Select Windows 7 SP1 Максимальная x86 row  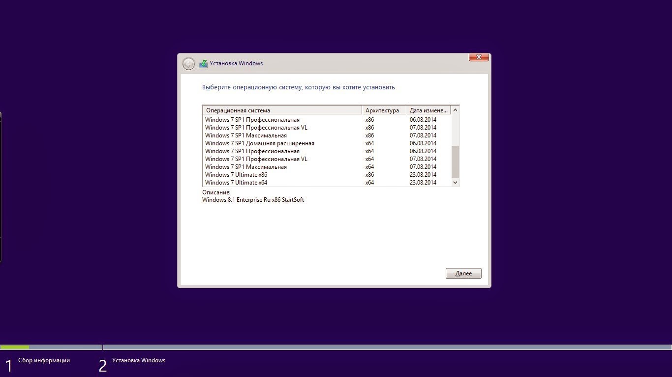[327, 135]
